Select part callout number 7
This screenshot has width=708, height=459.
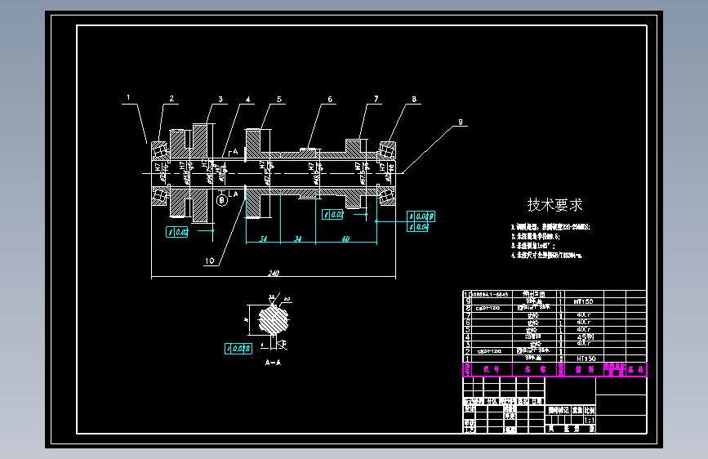376,99
